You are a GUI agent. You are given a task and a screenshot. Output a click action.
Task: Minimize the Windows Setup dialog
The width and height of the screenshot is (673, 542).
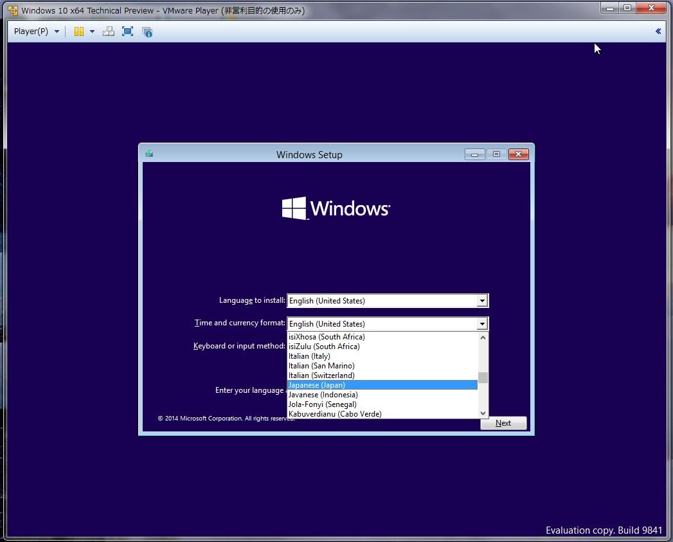475,154
